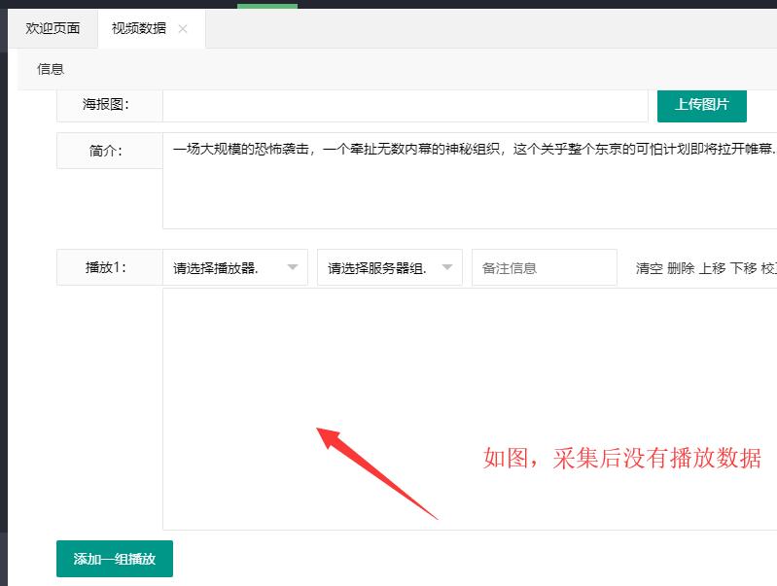This screenshot has width=777, height=586.
Task: Select the 视频数据 tab
Action: 139,28
